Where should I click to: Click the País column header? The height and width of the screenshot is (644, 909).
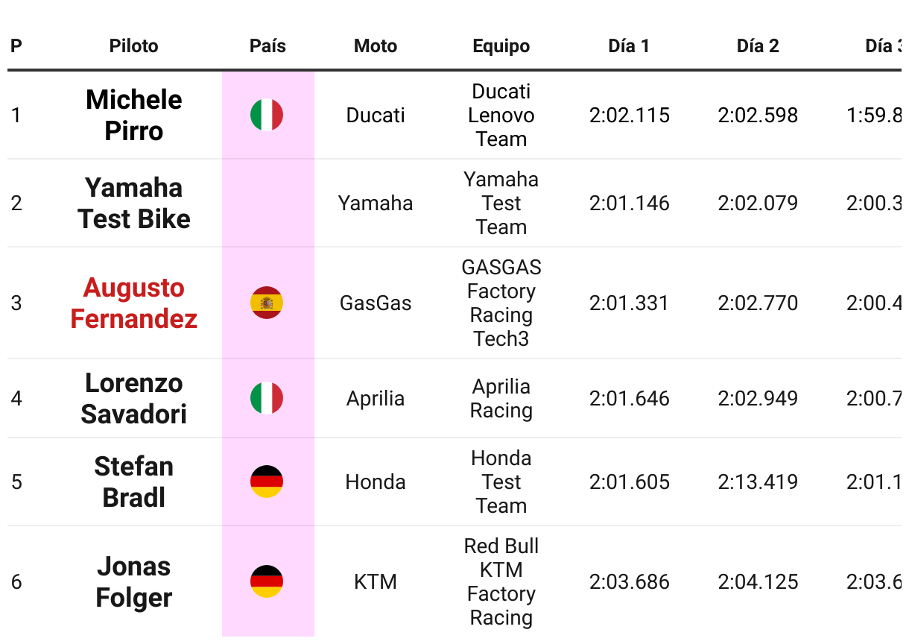267,46
